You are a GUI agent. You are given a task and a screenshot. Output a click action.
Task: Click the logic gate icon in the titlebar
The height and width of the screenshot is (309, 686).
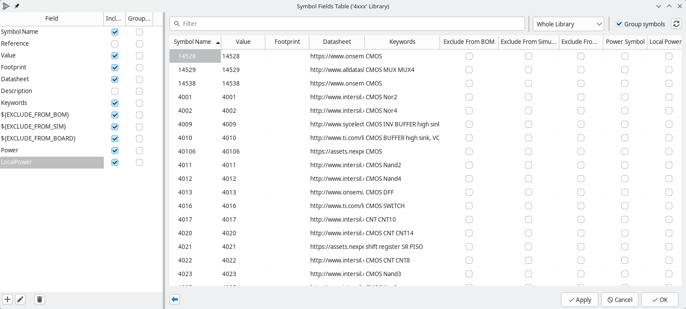[x=6, y=6]
